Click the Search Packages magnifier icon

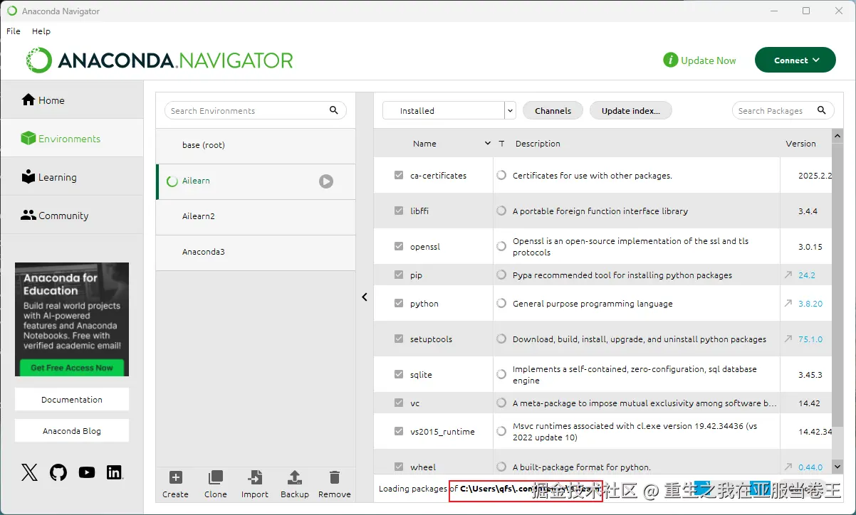tap(822, 110)
